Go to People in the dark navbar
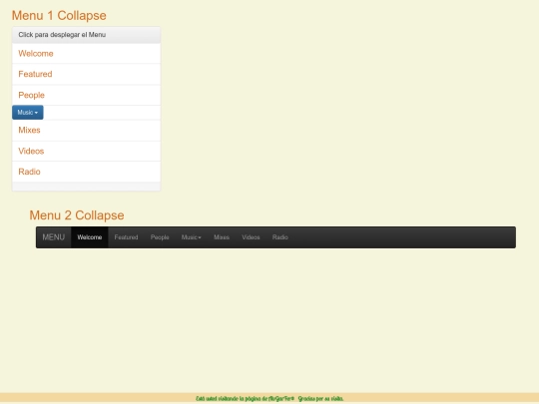The height and width of the screenshot is (404, 539). point(160,237)
